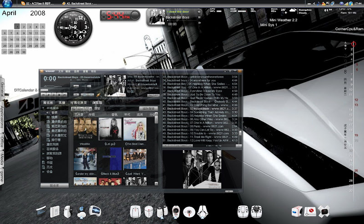Switch to the 可视化效果 tab
This screenshot has height=224, width=364.
click(x=79, y=102)
